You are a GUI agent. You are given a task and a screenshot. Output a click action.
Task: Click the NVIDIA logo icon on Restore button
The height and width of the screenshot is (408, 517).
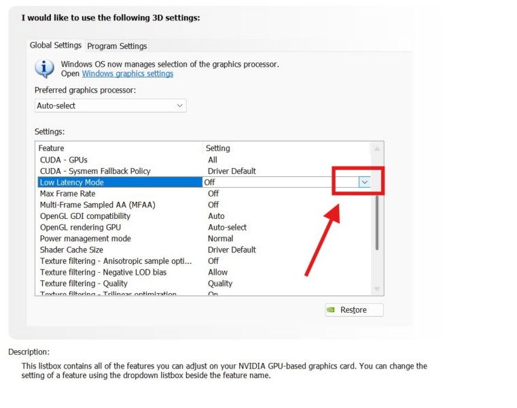[331, 309]
